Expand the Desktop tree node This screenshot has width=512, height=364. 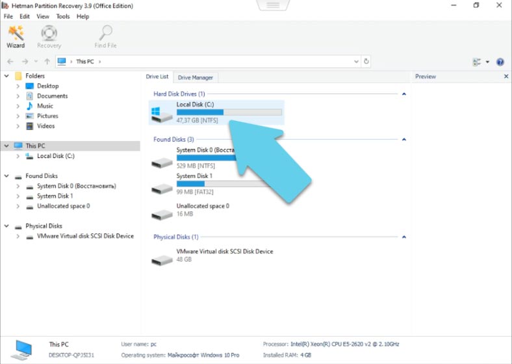point(18,86)
